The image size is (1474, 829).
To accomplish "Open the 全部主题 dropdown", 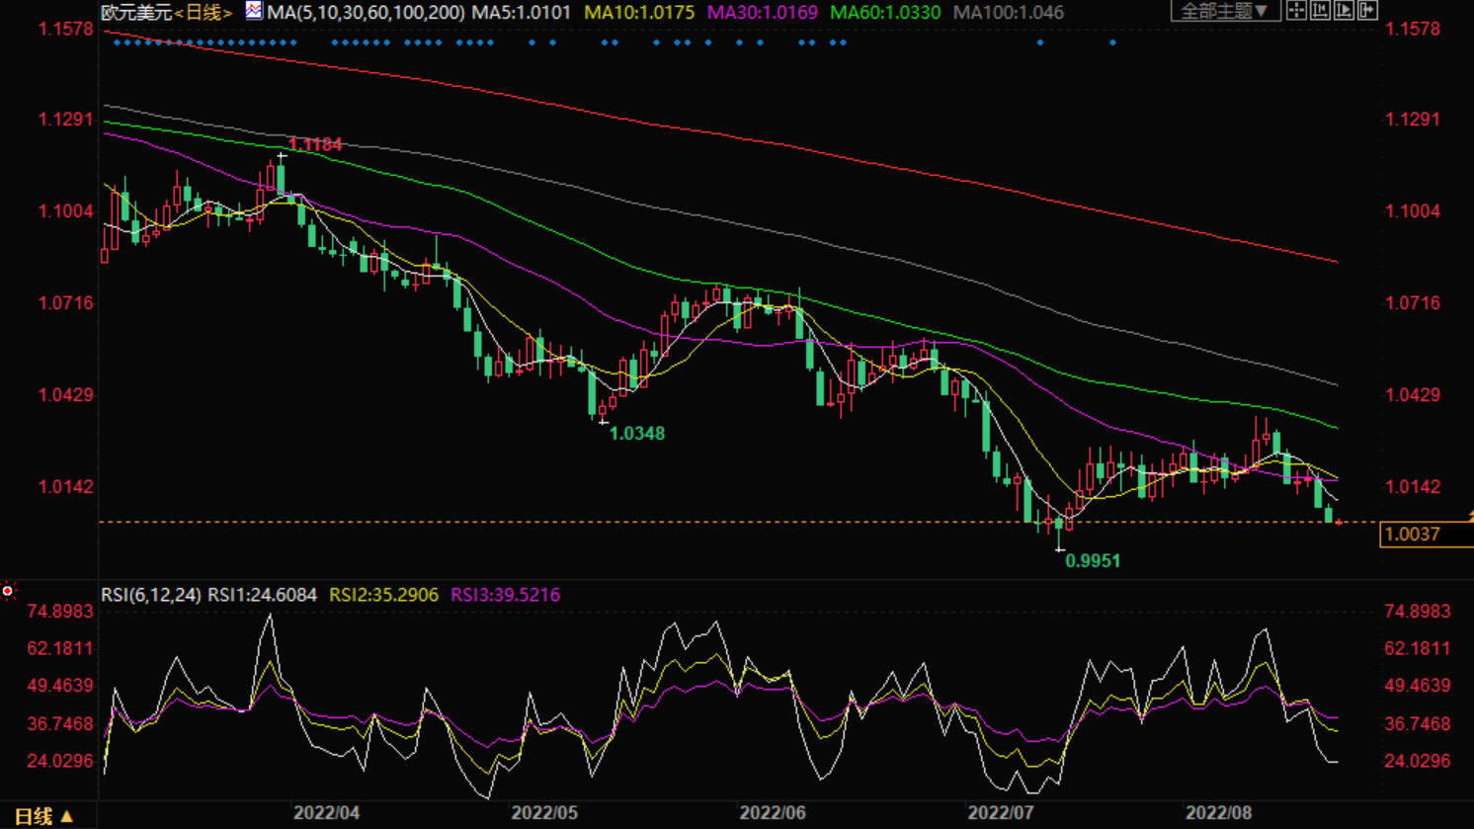I will click(1224, 11).
